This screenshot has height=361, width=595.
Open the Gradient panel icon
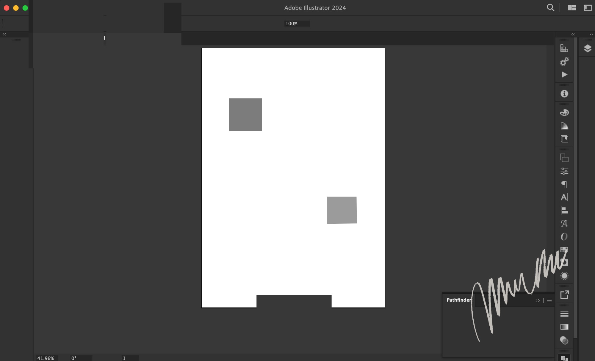pos(564,327)
